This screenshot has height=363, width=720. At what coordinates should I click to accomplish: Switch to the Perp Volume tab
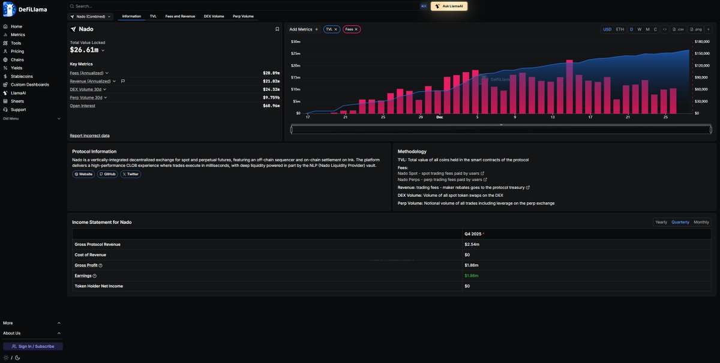(243, 16)
